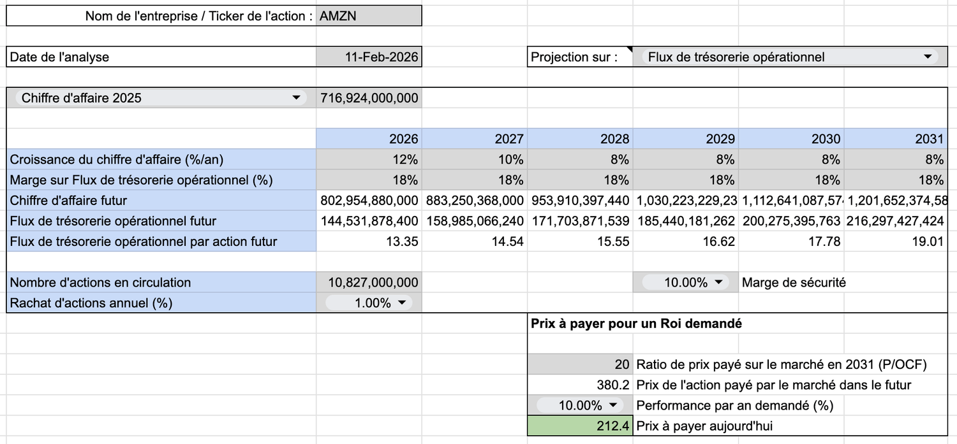Click the Prix à payer pour un Roi demandé heading
The height and width of the screenshot is (444, 957).
click(636, 324)
